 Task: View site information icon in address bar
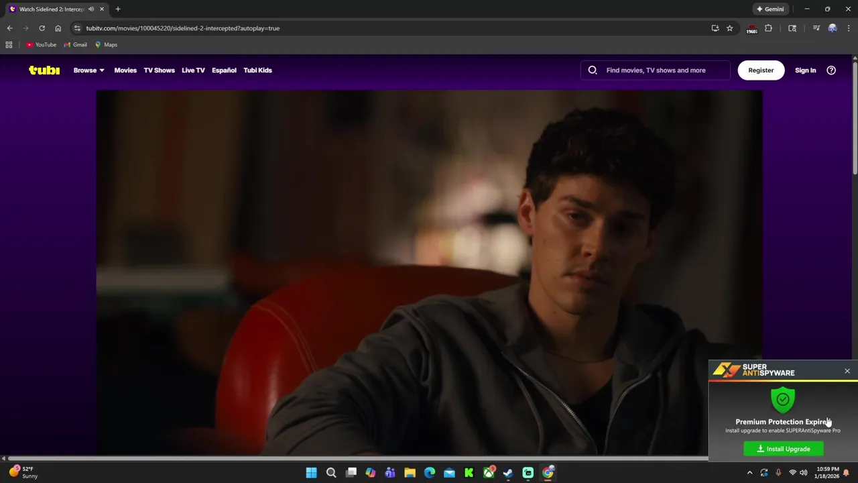pos(77,28)
